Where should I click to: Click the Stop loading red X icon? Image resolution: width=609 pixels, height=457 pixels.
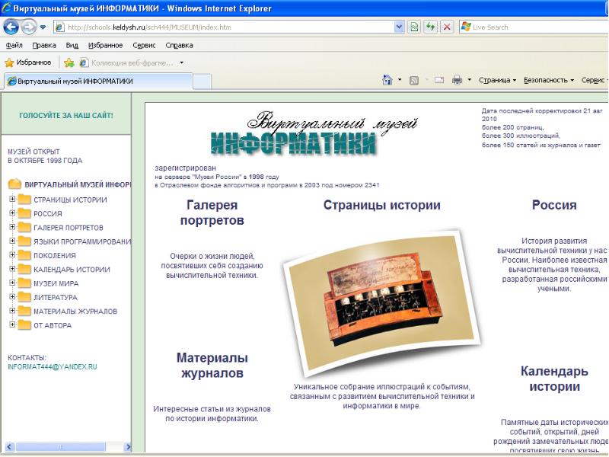click(x=447, y=27)
